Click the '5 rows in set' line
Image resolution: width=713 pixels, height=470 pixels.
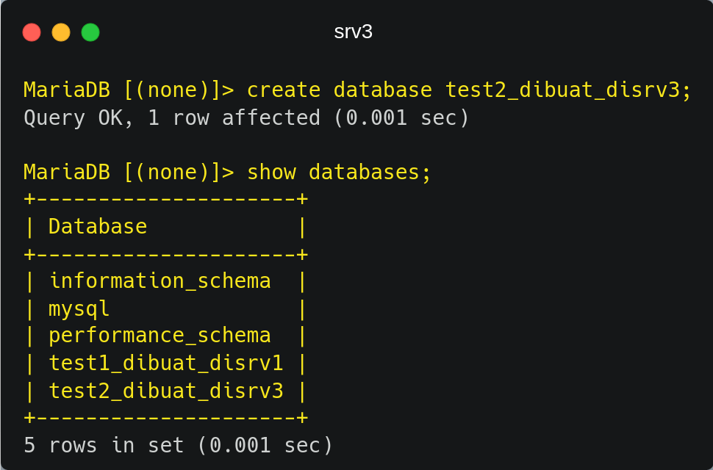pos(178,445)
